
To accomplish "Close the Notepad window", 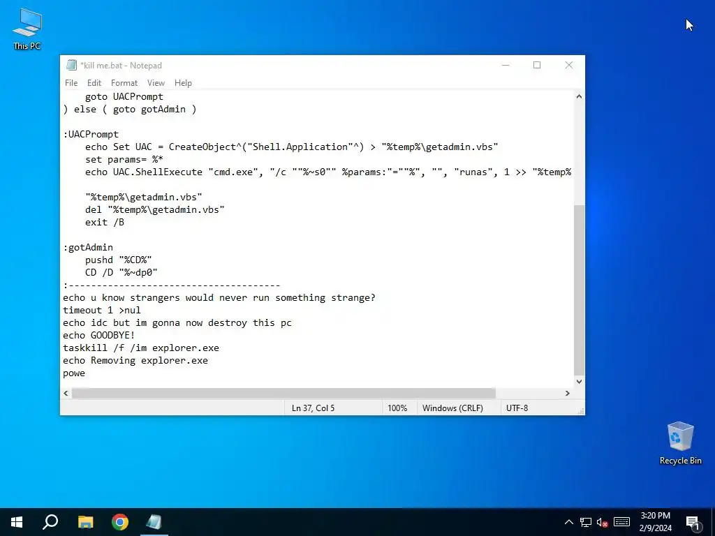I will tap(568, 65).
